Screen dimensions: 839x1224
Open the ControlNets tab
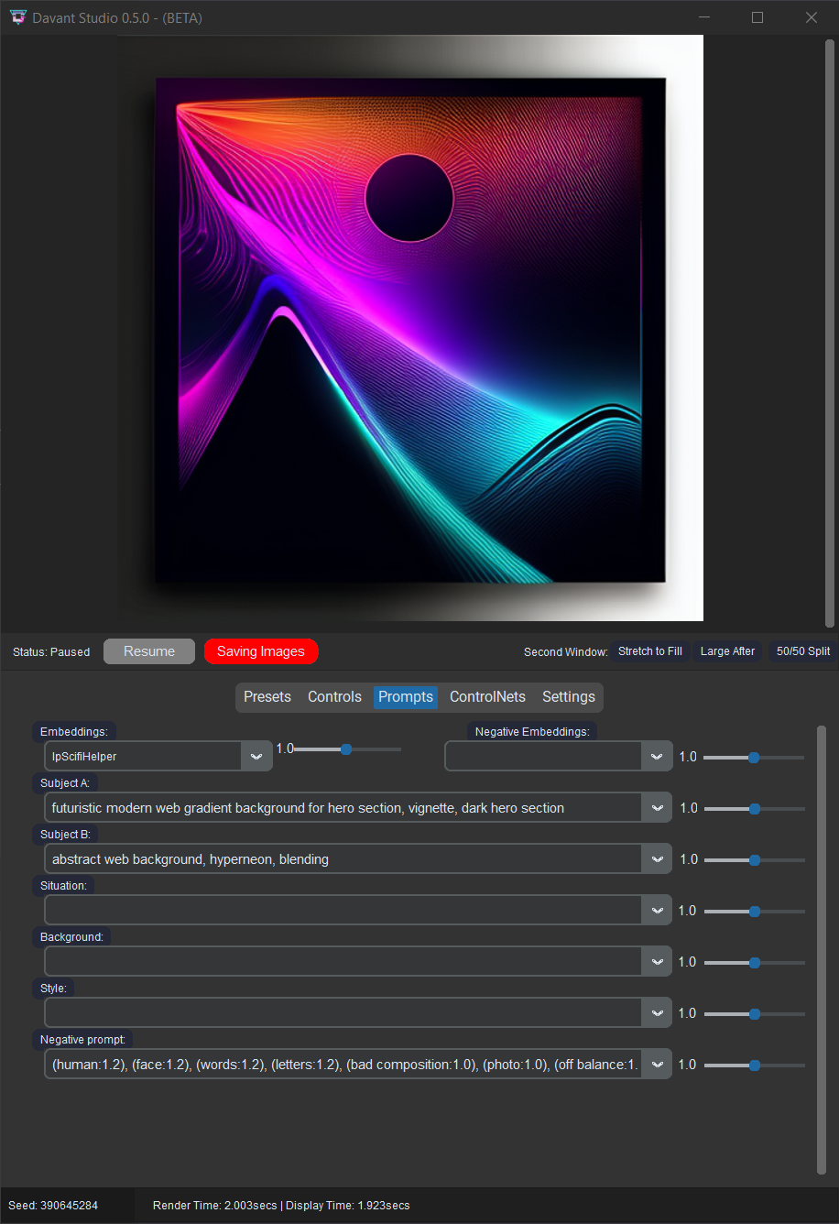(x=487, y=697)
